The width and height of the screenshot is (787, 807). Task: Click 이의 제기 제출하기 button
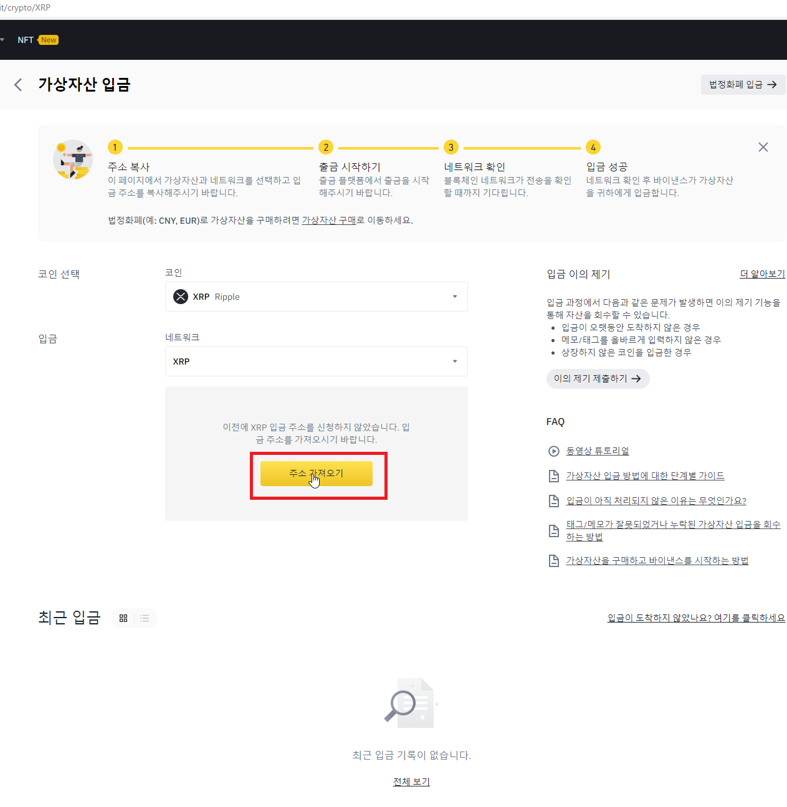click(598, 378)
